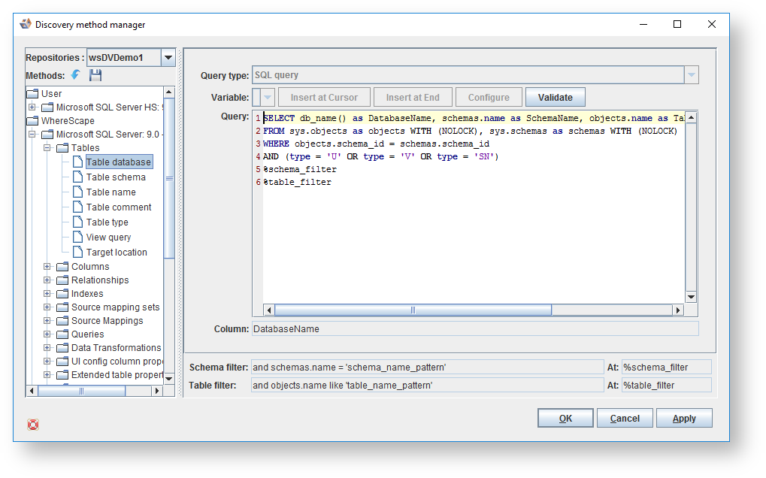Viewport: 766px width, 478px height.
Task: Click the View query document icon
Action: (77, 237)
